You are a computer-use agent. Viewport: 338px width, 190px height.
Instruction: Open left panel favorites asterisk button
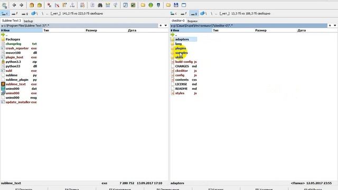coord(161,26)
